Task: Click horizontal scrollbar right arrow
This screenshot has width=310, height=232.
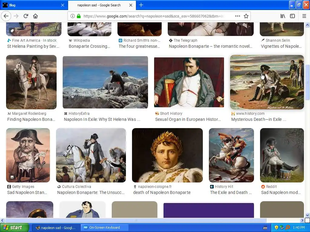Action: click(x=302, y=220)
